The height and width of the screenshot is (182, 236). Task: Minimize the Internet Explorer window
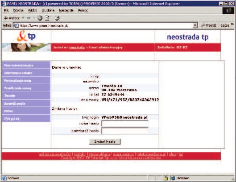pyautogui.click(x=221, y=4)
